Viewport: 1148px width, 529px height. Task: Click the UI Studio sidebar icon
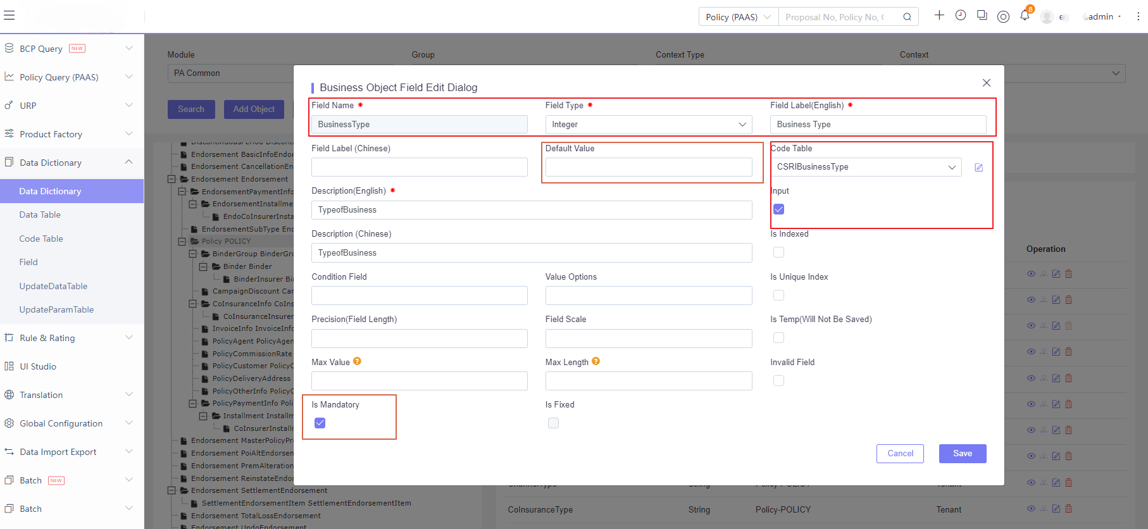tap(9, 366)
